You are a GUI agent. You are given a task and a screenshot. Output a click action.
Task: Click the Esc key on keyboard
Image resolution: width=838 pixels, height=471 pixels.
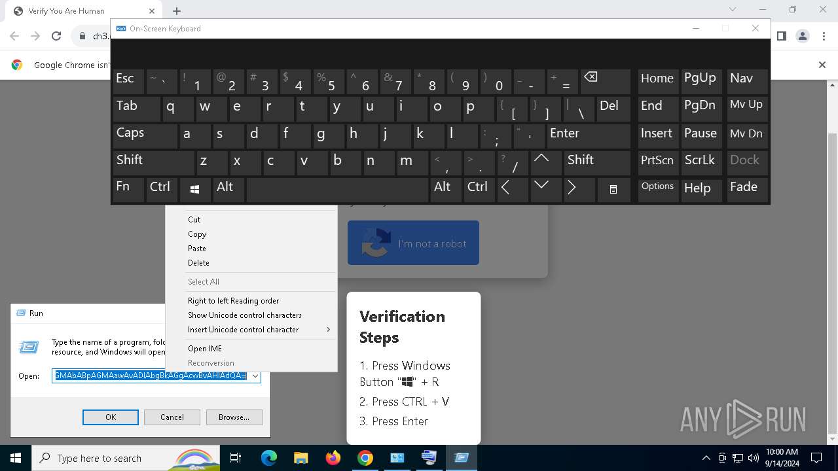point(128,82)
